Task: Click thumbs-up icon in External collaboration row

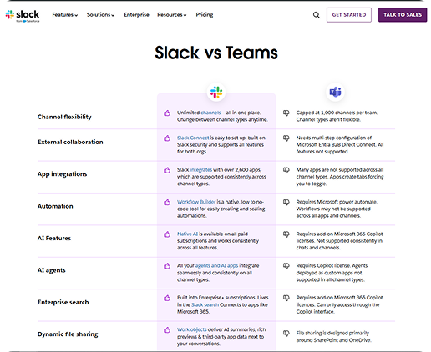Action: click(x=167, y=138)
